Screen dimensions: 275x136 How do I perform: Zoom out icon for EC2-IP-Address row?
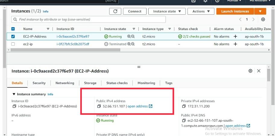[133, 37]
